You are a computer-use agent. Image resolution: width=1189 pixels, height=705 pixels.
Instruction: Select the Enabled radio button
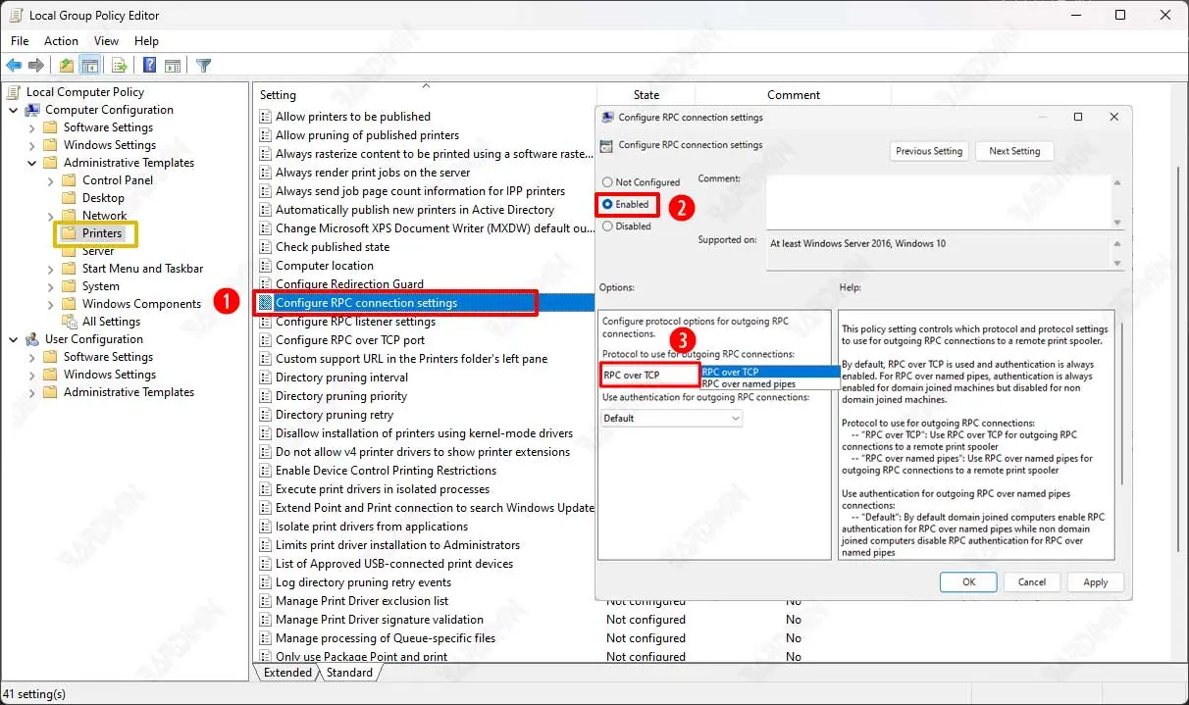[x=608, y=204]
